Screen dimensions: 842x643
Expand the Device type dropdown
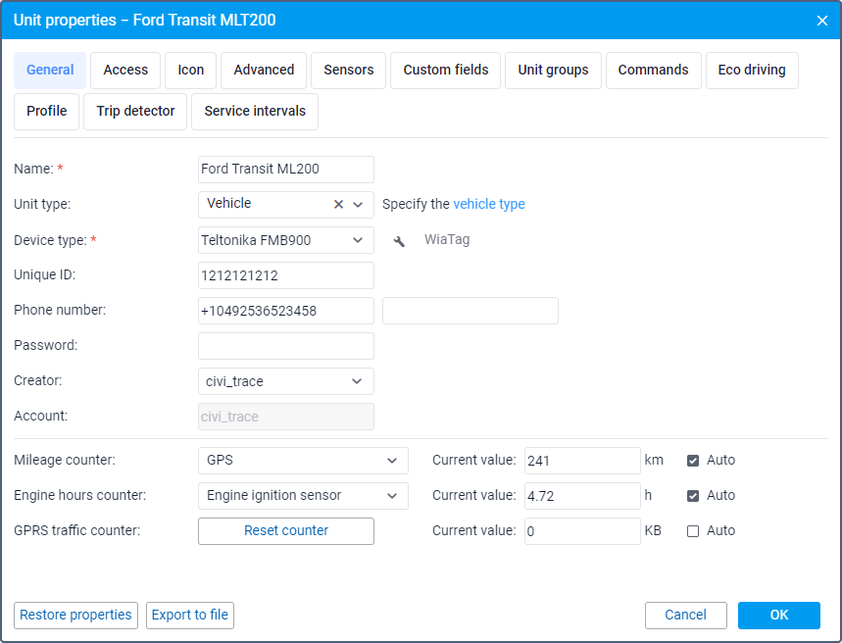pos(357,240)
